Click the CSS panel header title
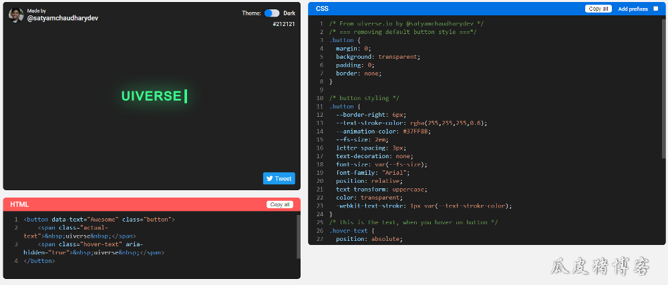The width and height of the screenshot is (668, 285). point(322,9)
